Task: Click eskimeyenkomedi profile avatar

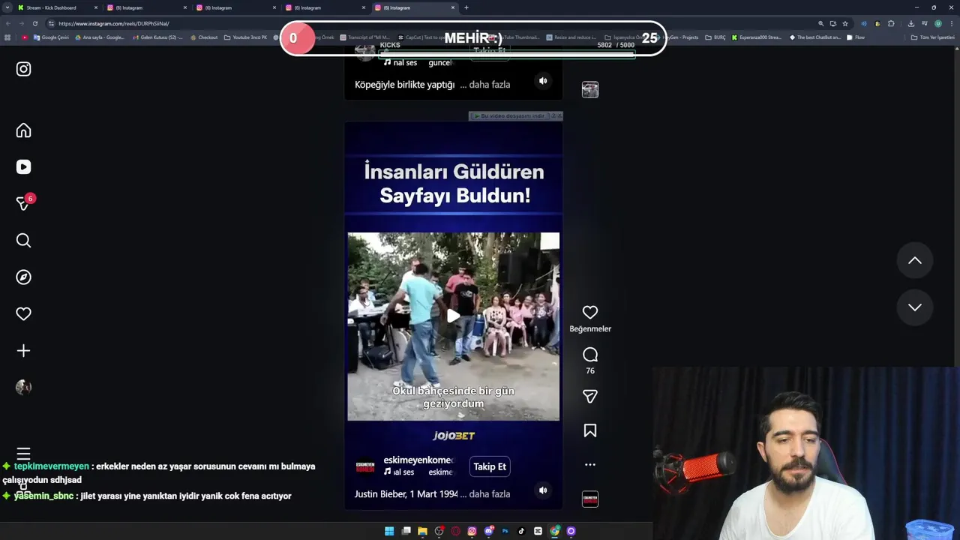Action: (x=365, y=466)
